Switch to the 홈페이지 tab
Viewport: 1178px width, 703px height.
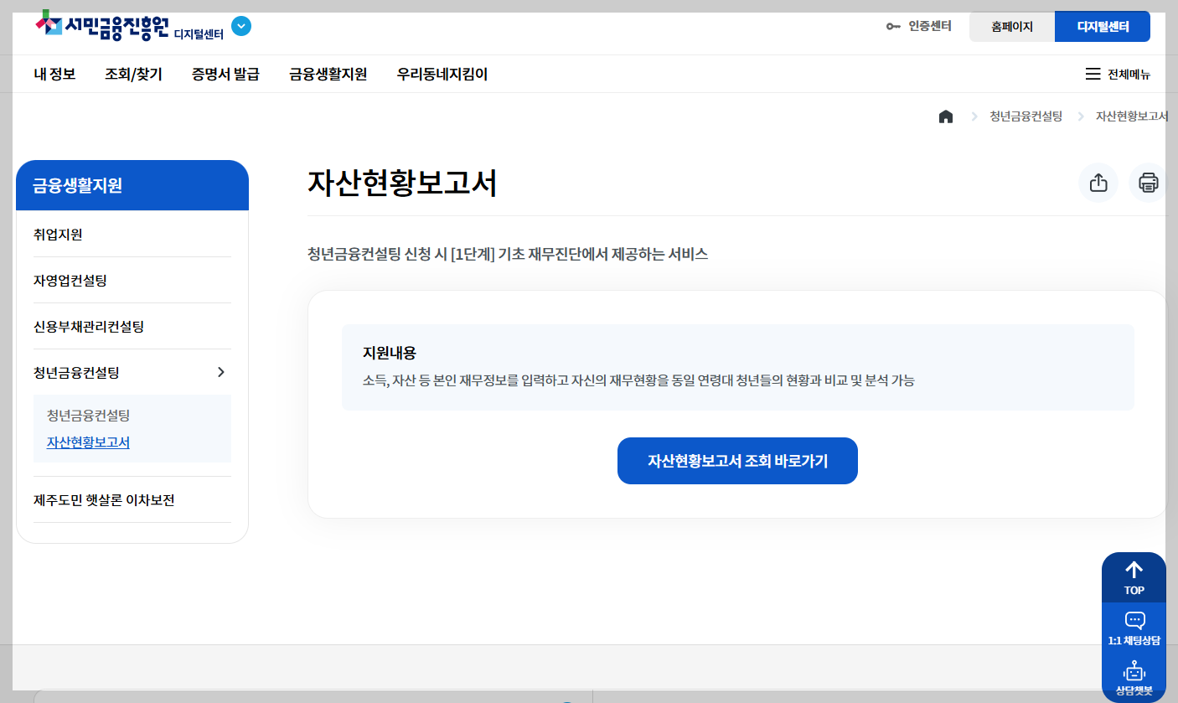click(1011, 26)
